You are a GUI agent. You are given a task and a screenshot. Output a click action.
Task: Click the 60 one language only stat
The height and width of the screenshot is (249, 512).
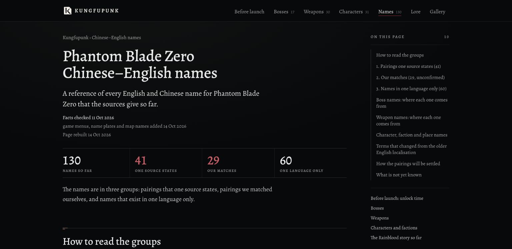[310, 163]
